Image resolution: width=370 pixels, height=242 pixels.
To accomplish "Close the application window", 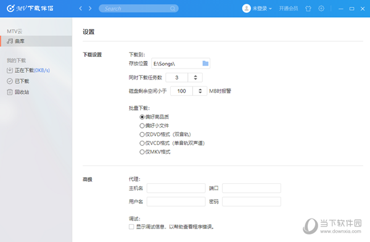I will click(x=363, y=9).
